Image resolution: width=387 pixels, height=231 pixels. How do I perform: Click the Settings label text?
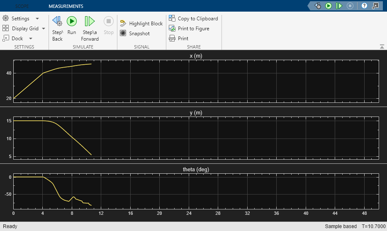20,19
